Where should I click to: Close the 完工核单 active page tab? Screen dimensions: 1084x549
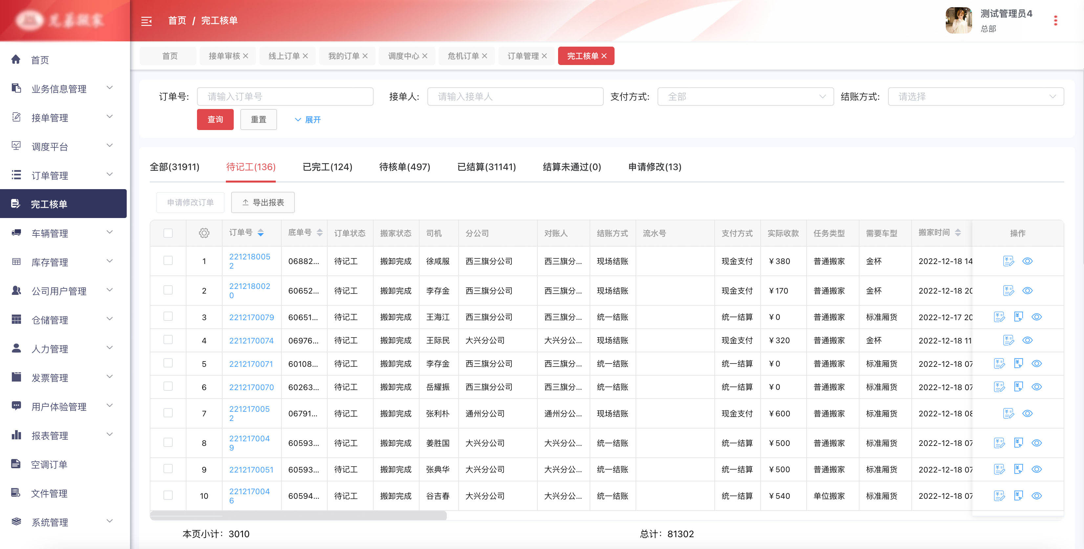[x=604, y=56]
